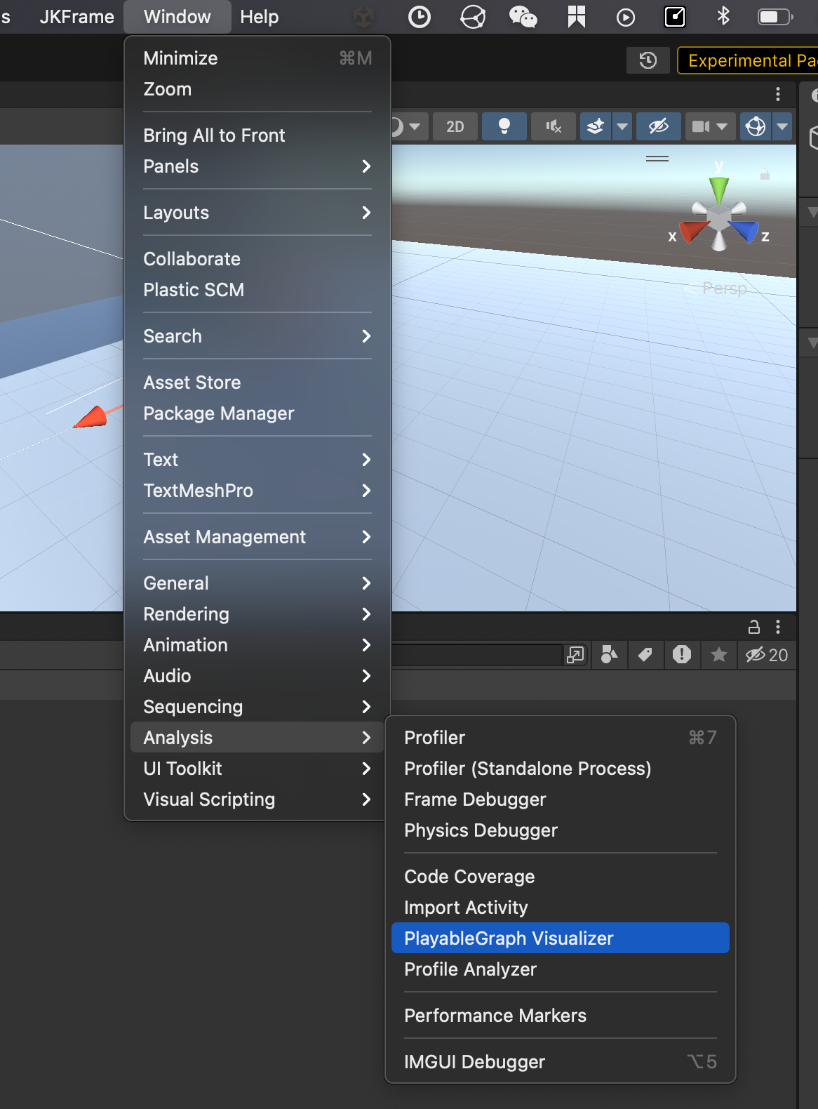
Task: Expand the TextMeshPro submenu
Action: click(257, 491)
